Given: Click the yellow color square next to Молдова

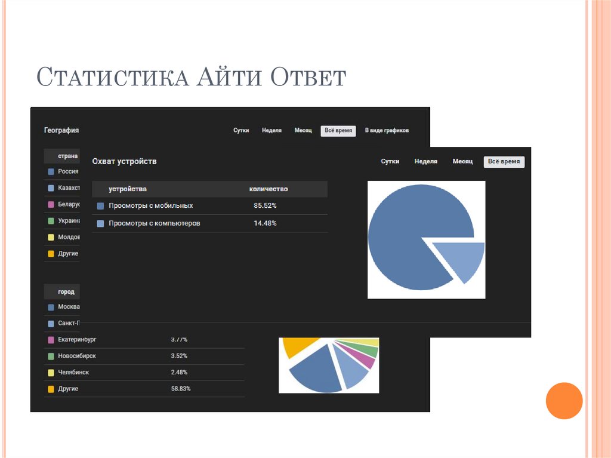Looking at the screenshot, I should [50, 237].
